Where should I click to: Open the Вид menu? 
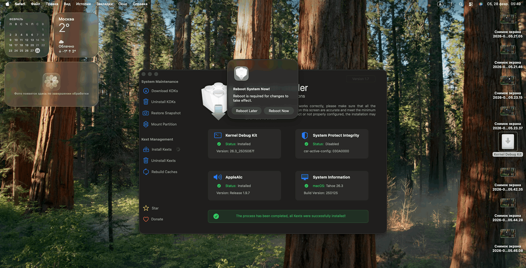pos(67,4)
